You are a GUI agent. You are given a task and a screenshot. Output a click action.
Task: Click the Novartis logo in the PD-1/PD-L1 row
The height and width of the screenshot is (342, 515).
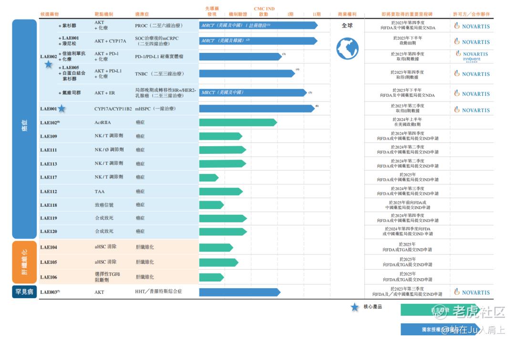coord(472,53)
